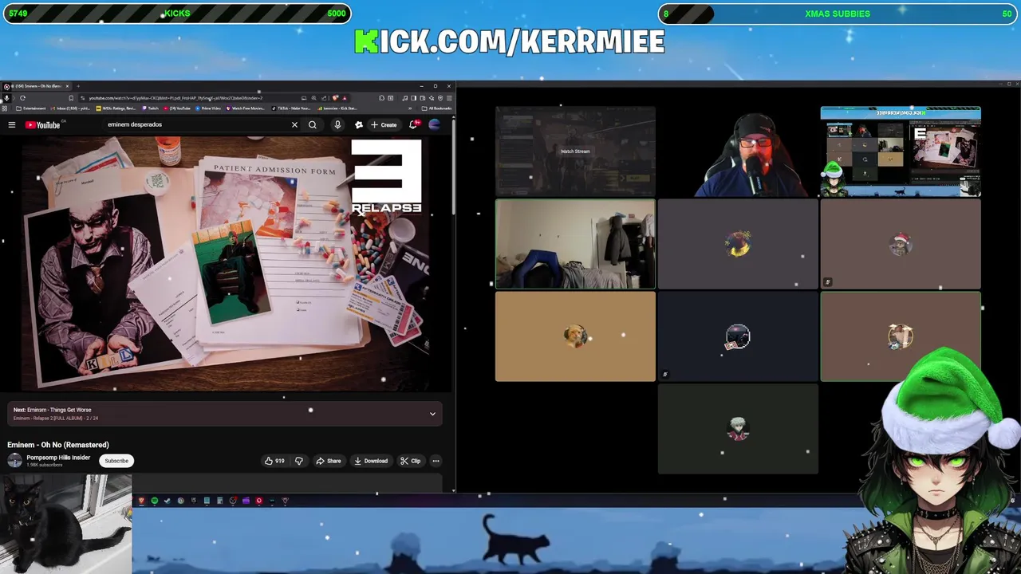Open more actions three-dot menu
The width and height of the screenshot is (1021, 574).
point(436,461)
